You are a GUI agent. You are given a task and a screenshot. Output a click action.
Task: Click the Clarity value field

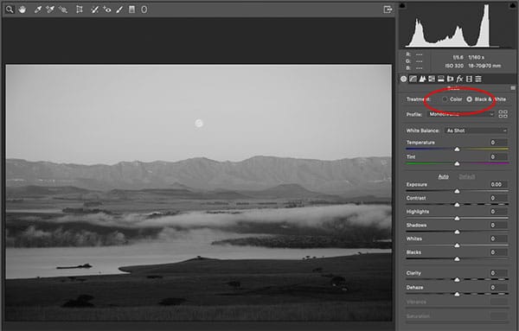[498, 273]
